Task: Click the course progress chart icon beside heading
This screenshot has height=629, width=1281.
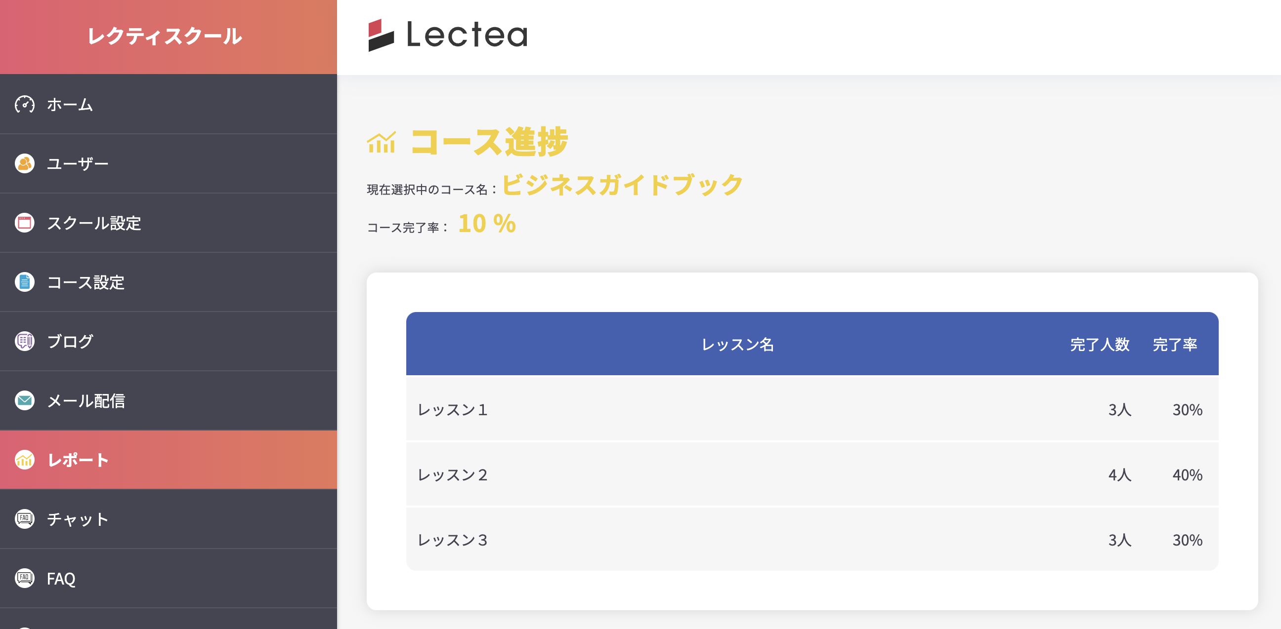Action: click(x=382, y=143)
